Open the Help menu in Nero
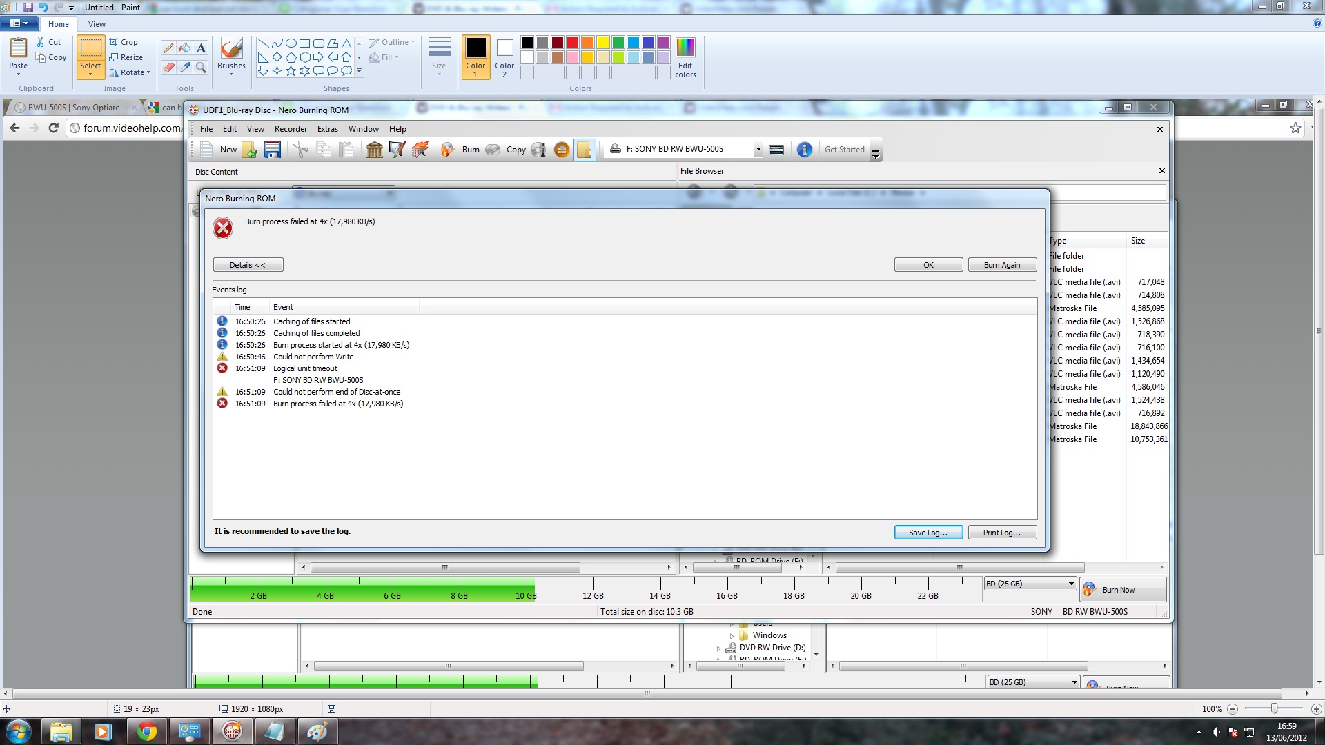1325x745 pixels. click(x=397, y=129)
